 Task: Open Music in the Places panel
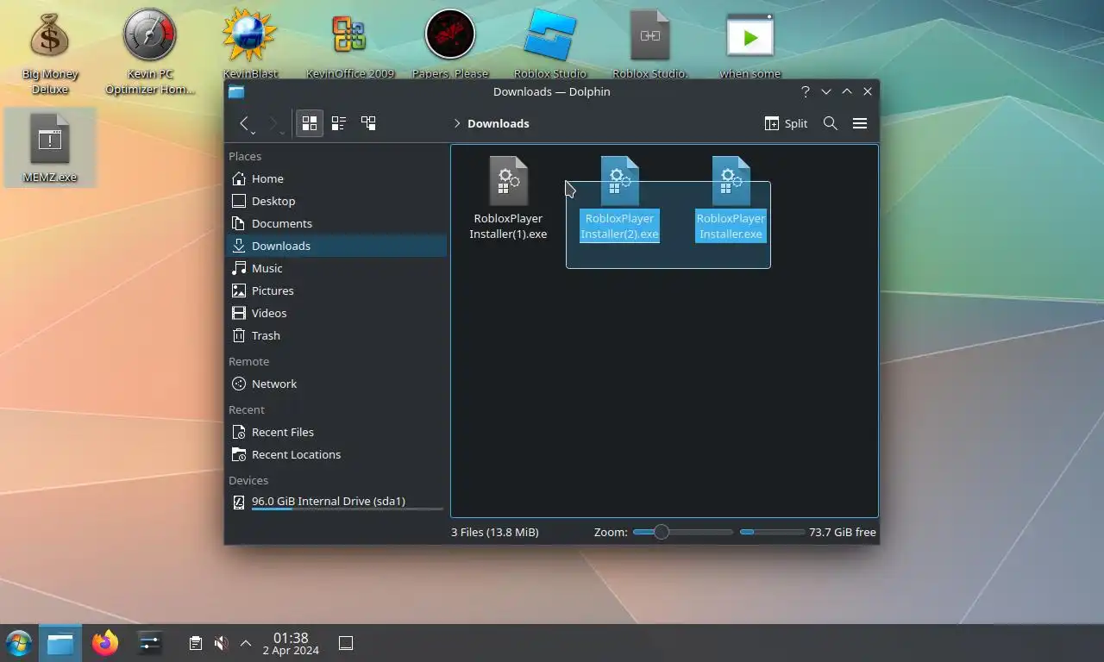[x=336, y=268]
